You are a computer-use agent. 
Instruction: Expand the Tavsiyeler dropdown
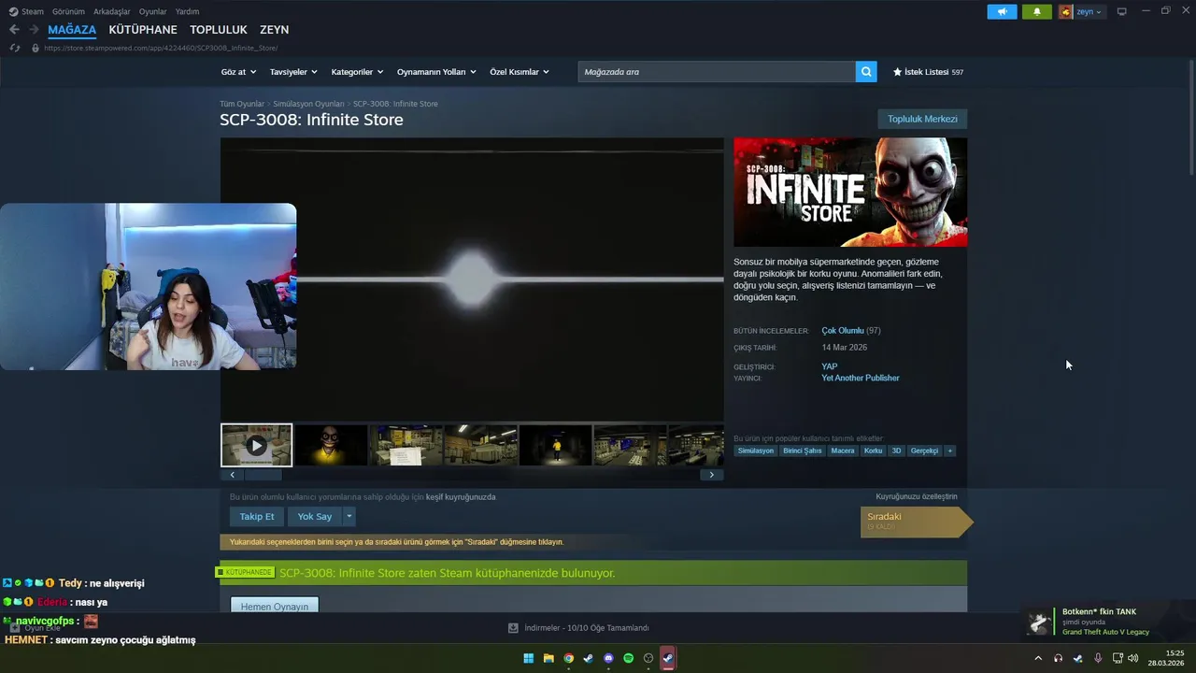coord(293,72)
